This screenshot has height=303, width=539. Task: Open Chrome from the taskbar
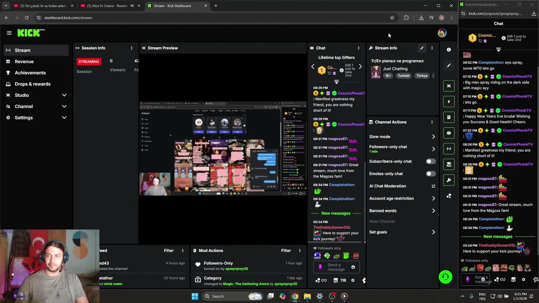(295, 296)
